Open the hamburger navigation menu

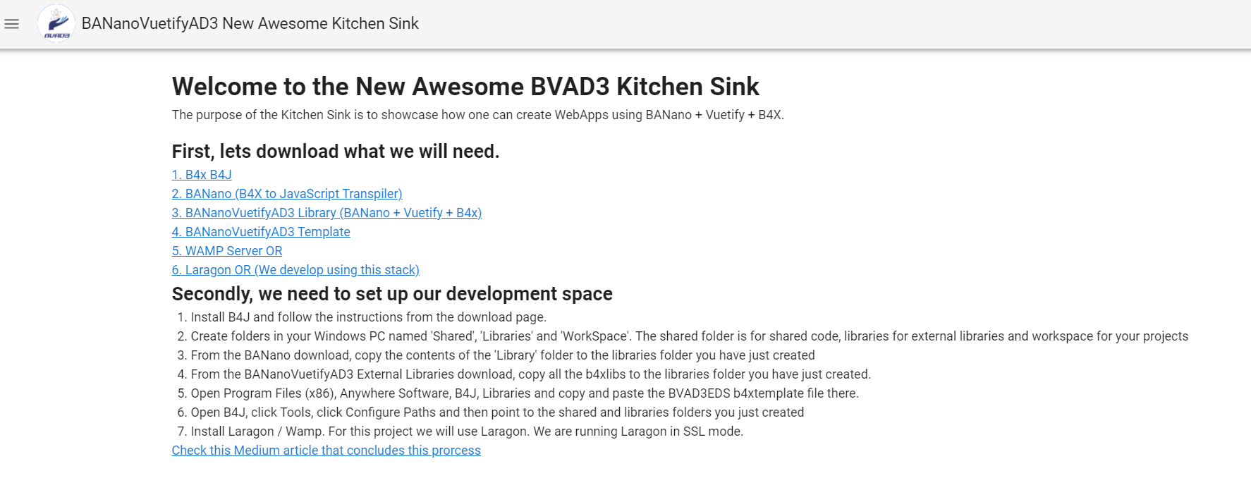[x=11, y=24]
